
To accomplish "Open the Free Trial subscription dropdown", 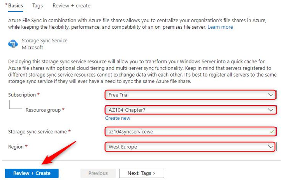I will (190, 95).
